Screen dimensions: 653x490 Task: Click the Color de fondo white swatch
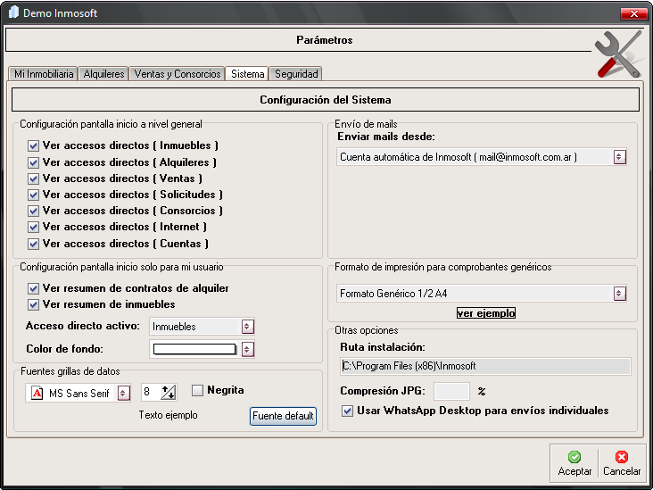point(194,349)
